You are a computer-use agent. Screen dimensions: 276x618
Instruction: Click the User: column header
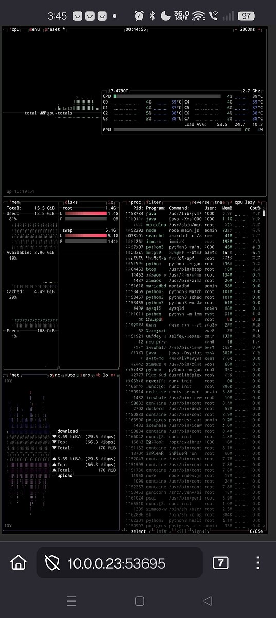click(x=211, y=208)
